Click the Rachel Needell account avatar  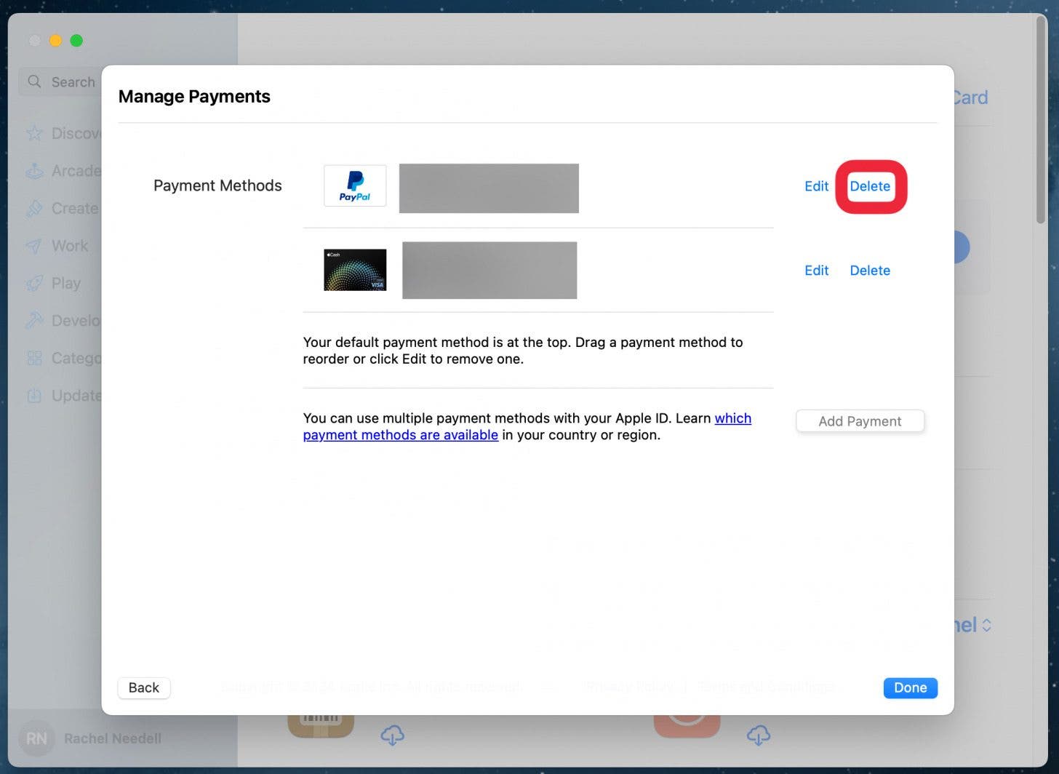[36, 738]
